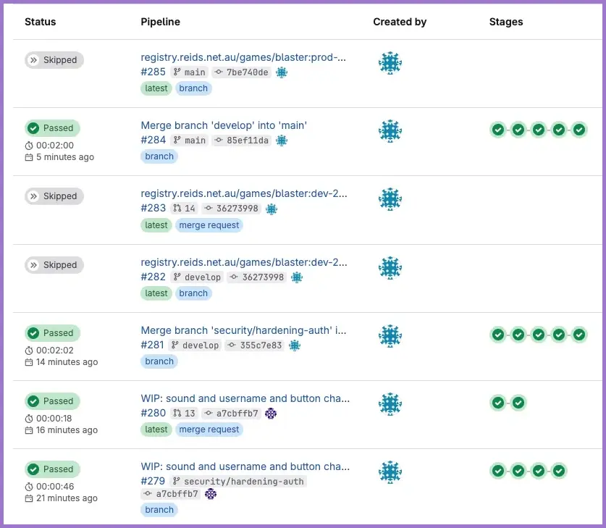Click the Skipped status badge for #285
Viewport: 606px width, 528px height.
click(x=54, y=60)
